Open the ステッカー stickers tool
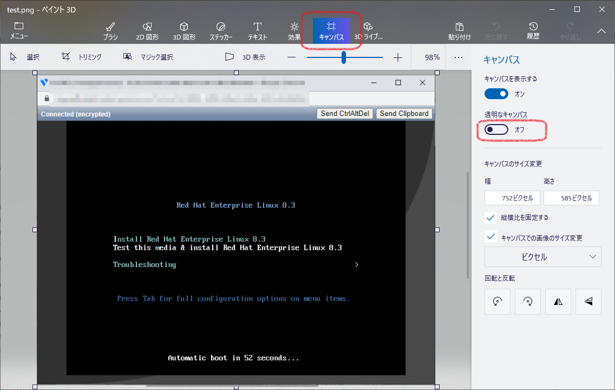Viewport: 615px width, 390px height. [x=221, y=31]
